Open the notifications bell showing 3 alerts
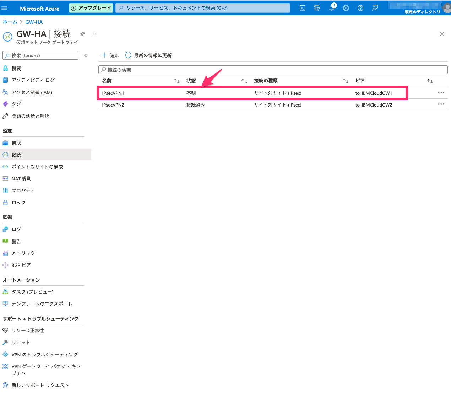The height and width of the screenshot is (393, 451). pyautogui.click(x=332, y=8)
